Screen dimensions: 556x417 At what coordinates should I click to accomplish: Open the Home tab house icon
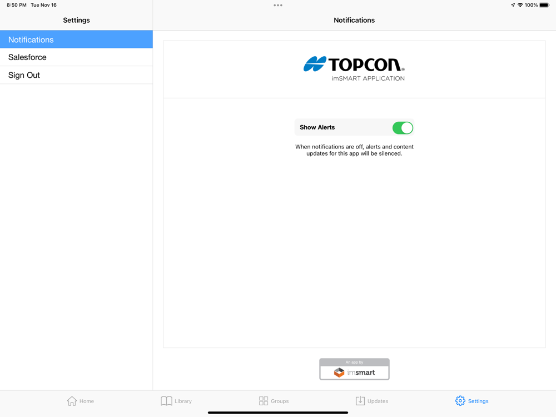(72, 401)
